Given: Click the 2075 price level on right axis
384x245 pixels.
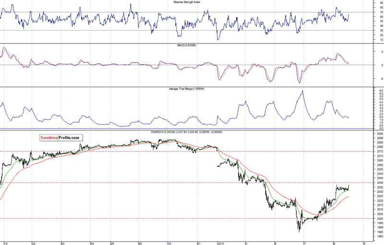Looking at the screenshot, I should coord(367,152).
